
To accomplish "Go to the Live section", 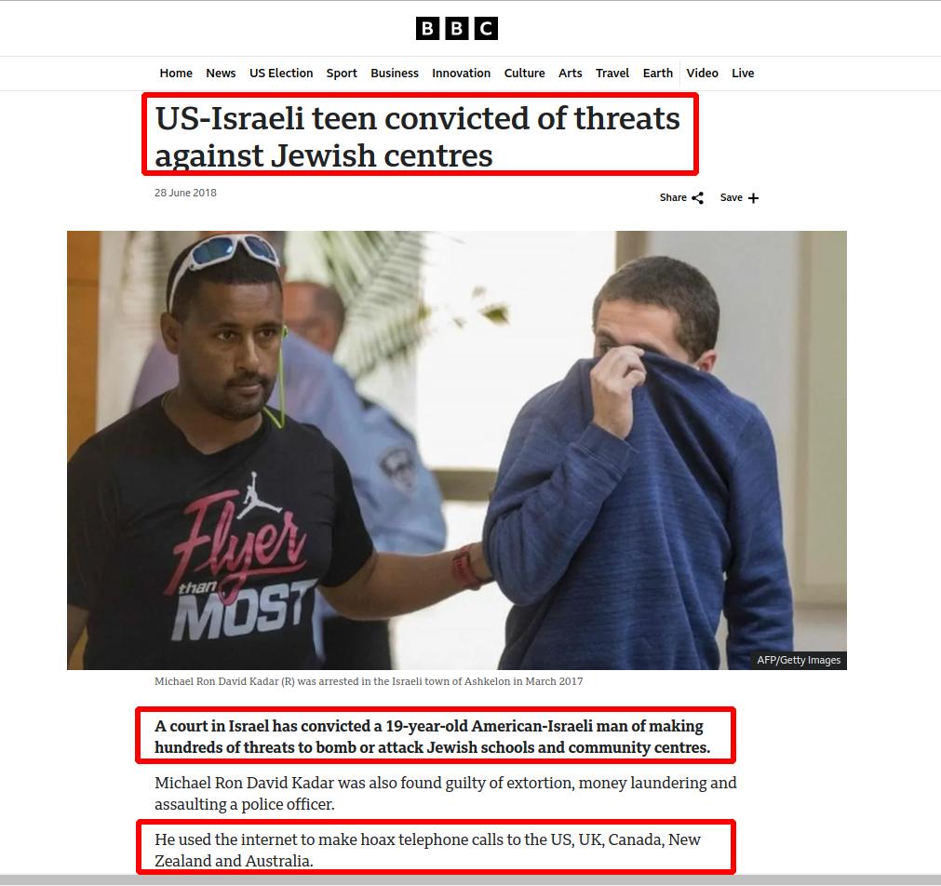I will (743, 74).
